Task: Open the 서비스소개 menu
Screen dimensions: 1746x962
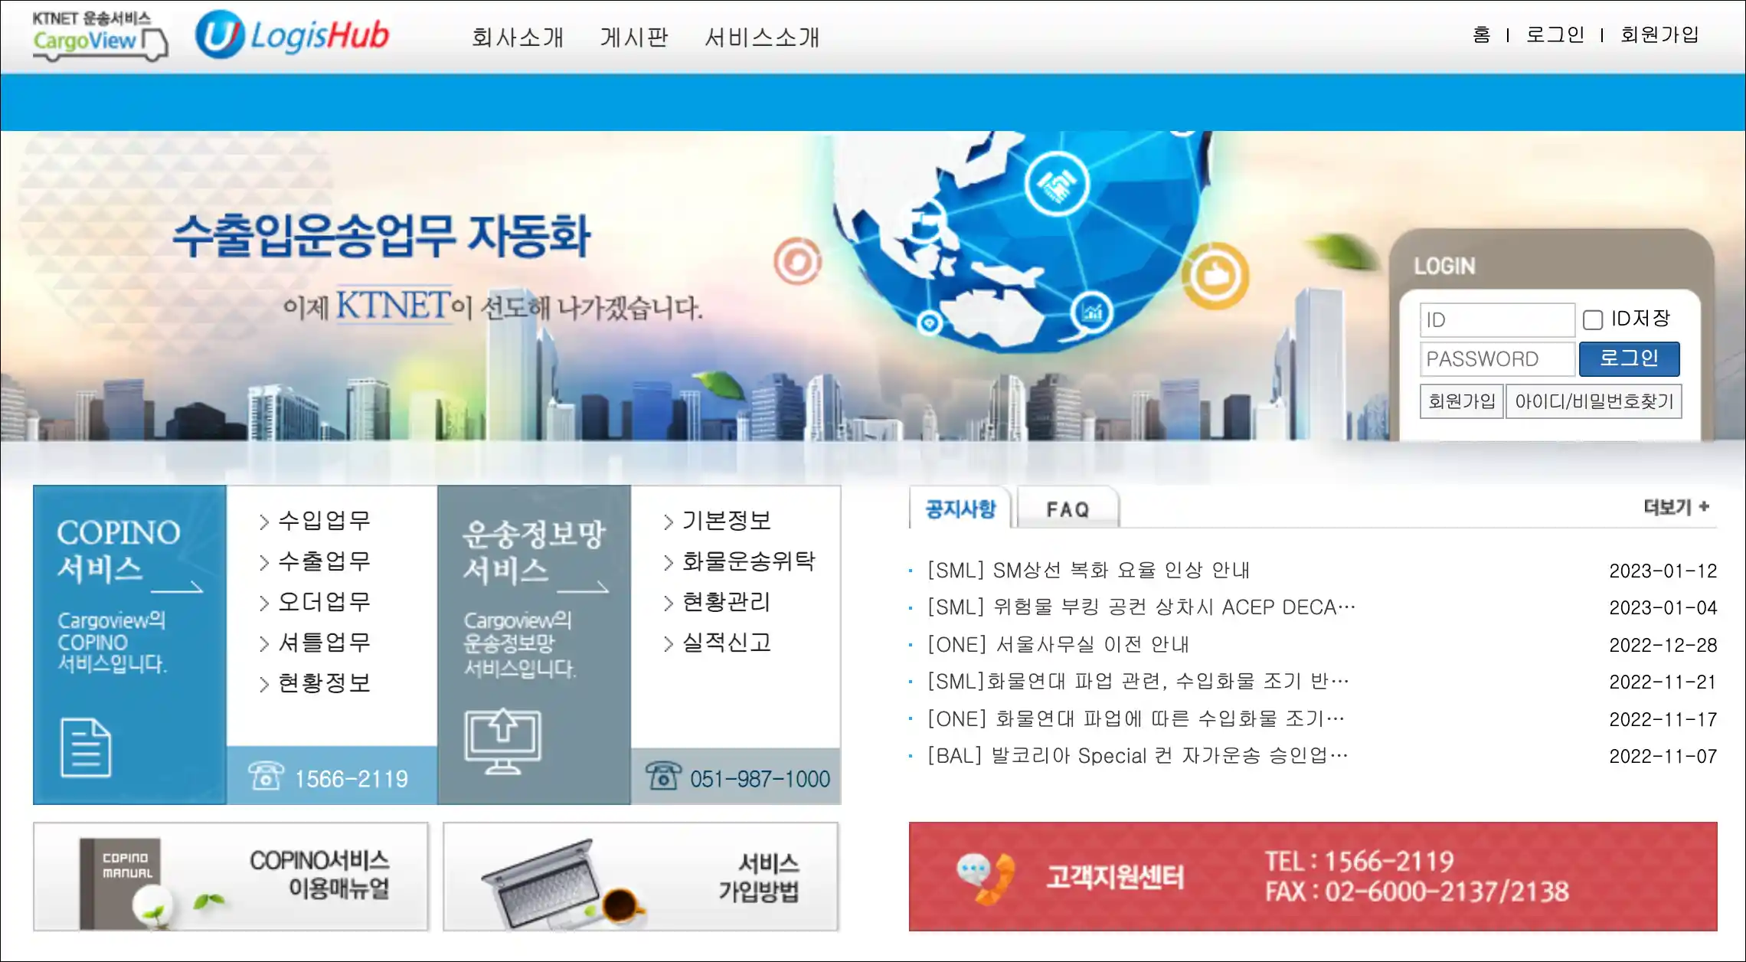Action: 762,37
